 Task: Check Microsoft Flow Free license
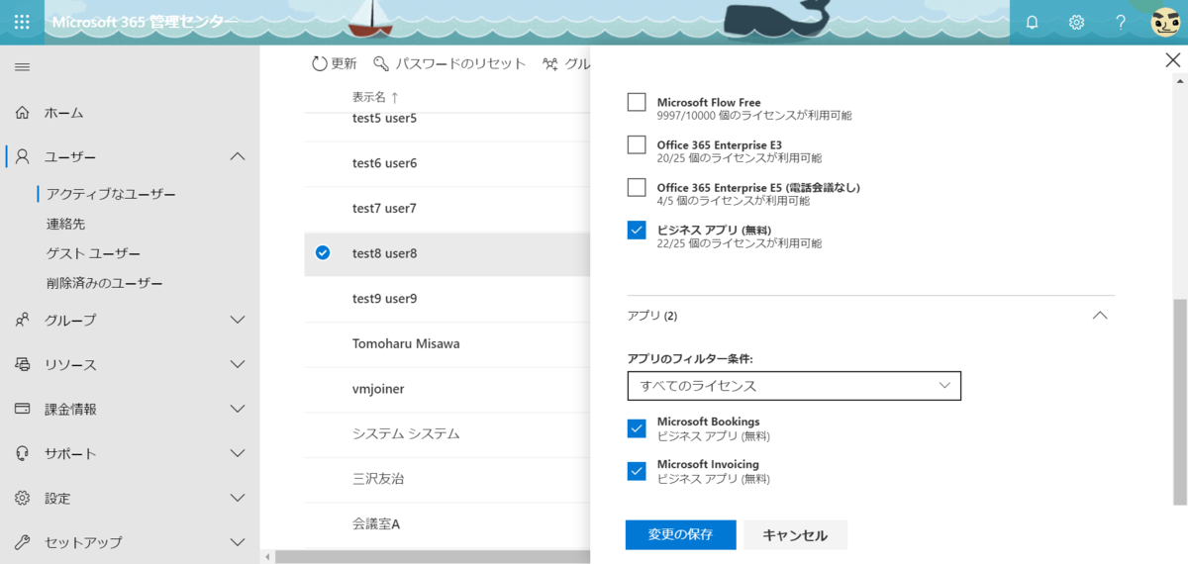point(637,102)
